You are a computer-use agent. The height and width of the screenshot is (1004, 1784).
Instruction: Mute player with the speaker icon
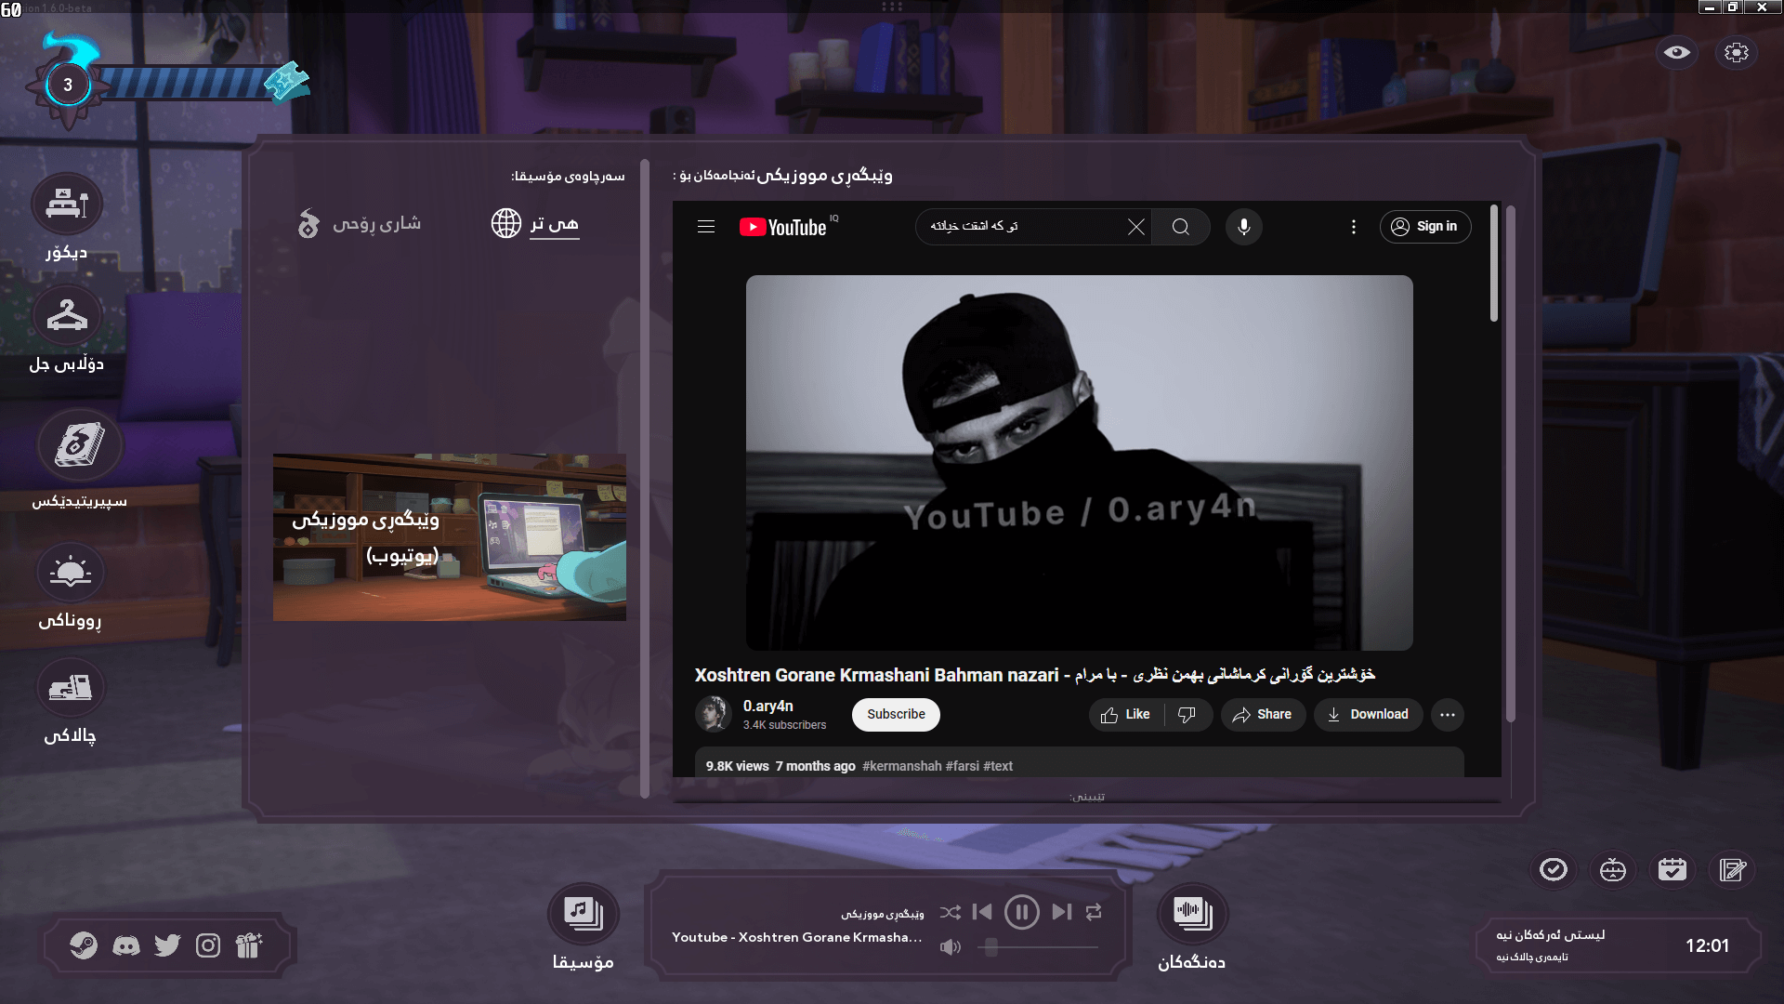951,947
